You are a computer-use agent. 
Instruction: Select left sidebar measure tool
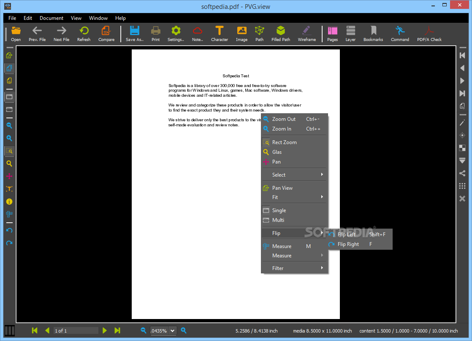point(9,214)
